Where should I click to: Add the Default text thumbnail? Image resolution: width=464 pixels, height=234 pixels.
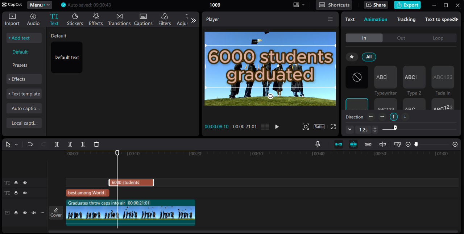[x=67, y=57]
